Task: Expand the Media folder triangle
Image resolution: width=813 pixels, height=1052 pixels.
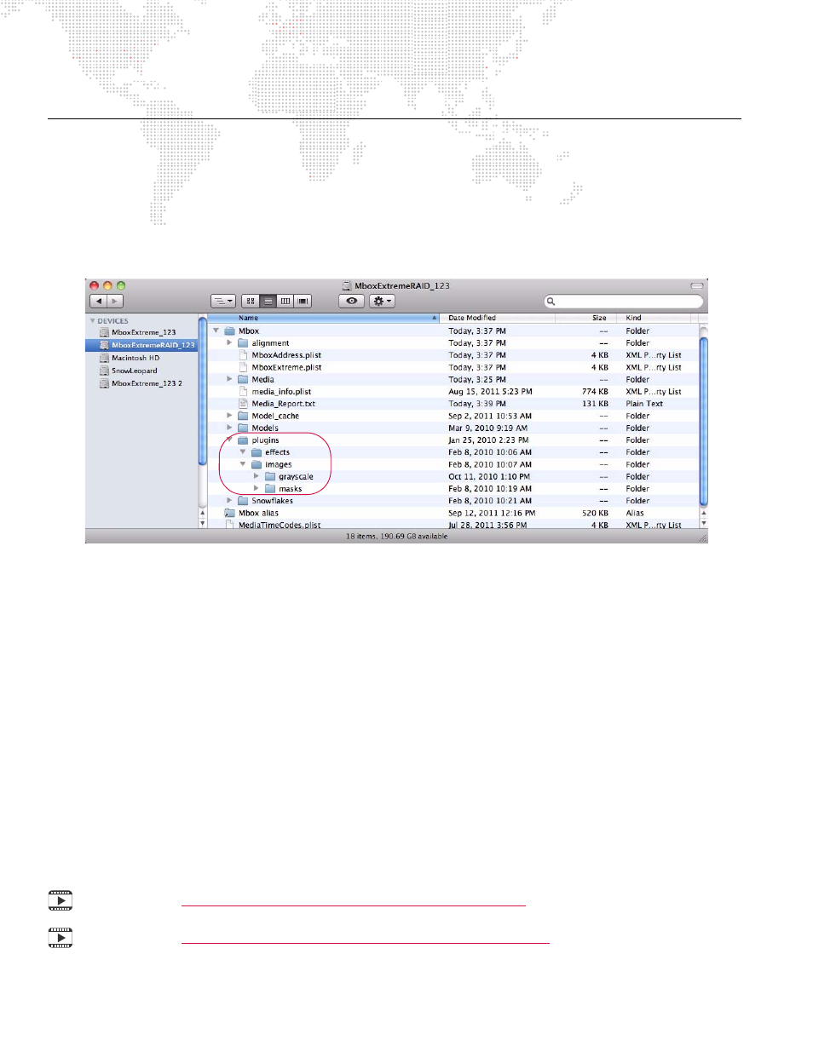Action: click(229, 379)
